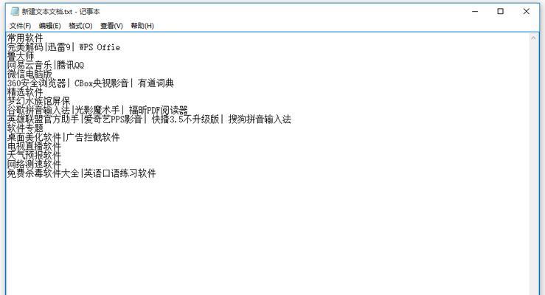545x295 pixels.
Task: Click on the text WPS Offie
Action: pos(100,47)
